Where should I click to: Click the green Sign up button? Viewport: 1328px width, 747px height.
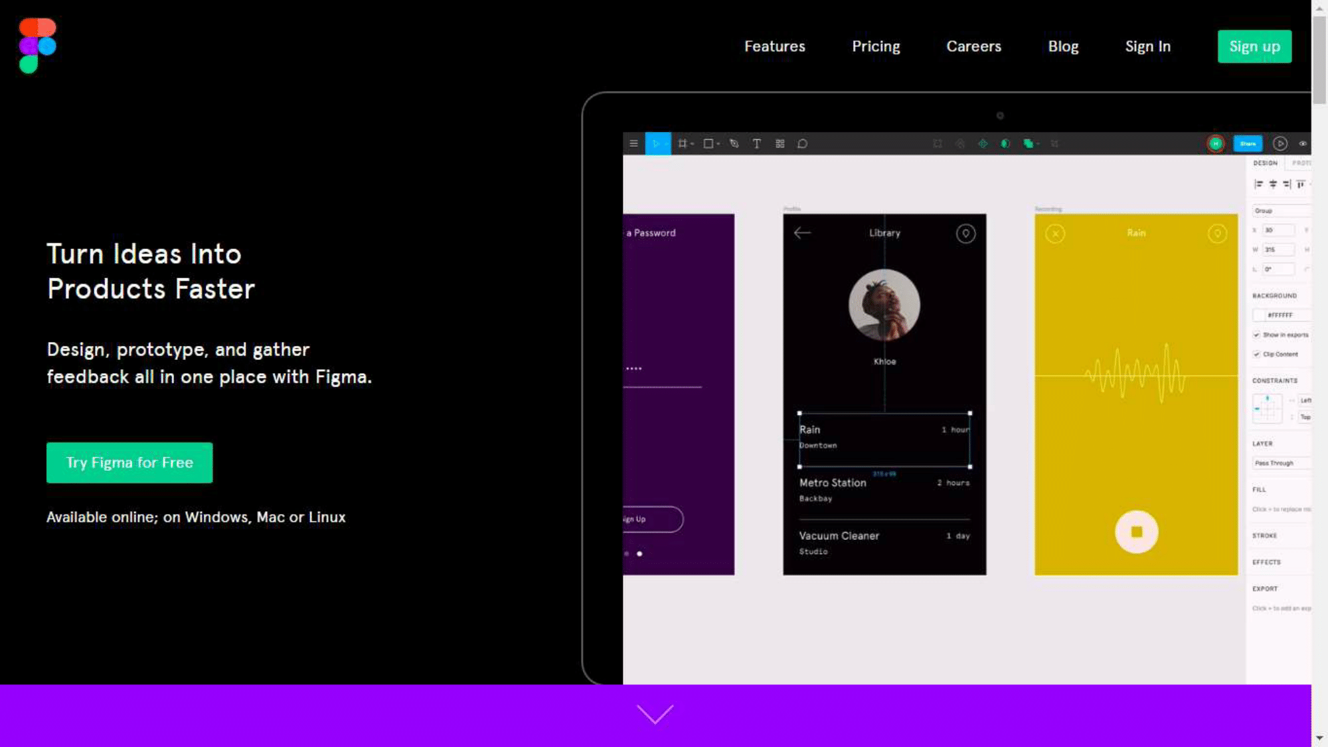1254,46
